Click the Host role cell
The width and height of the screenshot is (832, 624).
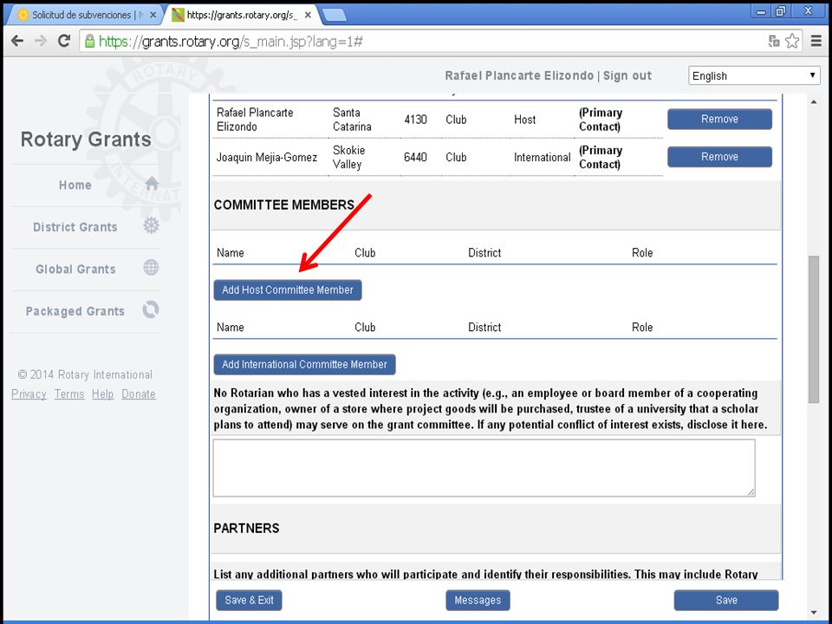(525, 120)
